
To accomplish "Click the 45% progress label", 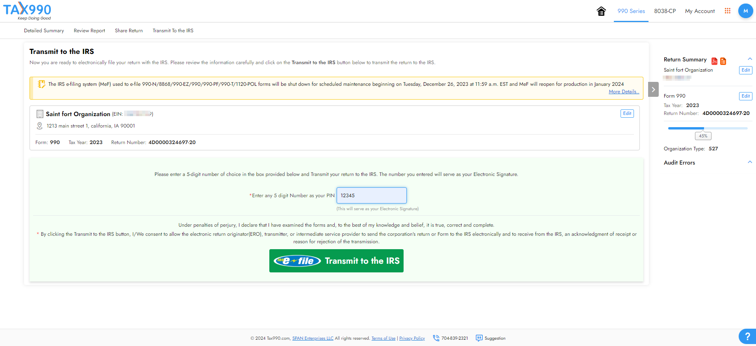I will (x=703, y=136).
